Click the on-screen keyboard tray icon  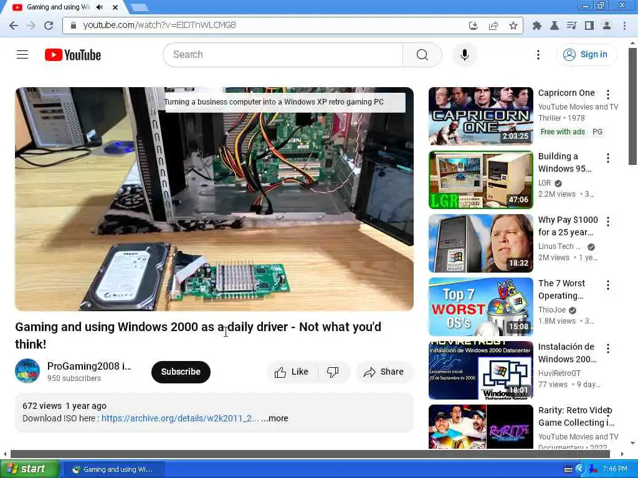568,469
